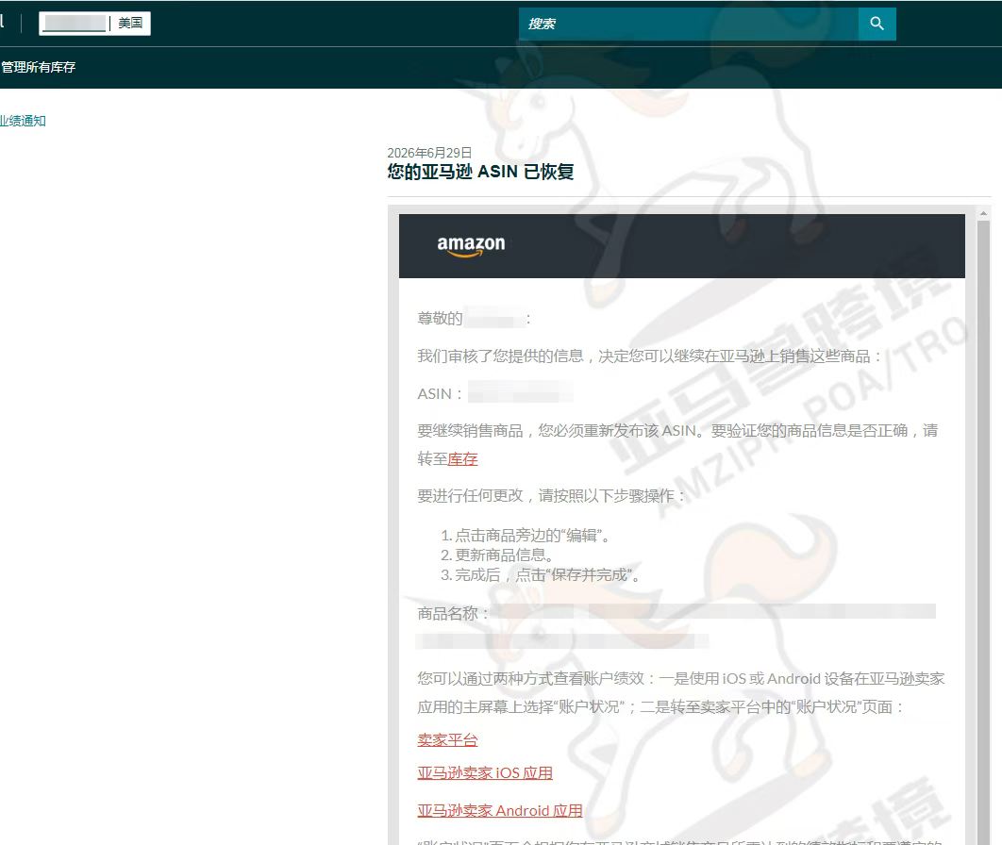Open the 管理所有库存 menu item
Image resolution: width=1002 pixels, height=845 pixels.
click(39, 67)
